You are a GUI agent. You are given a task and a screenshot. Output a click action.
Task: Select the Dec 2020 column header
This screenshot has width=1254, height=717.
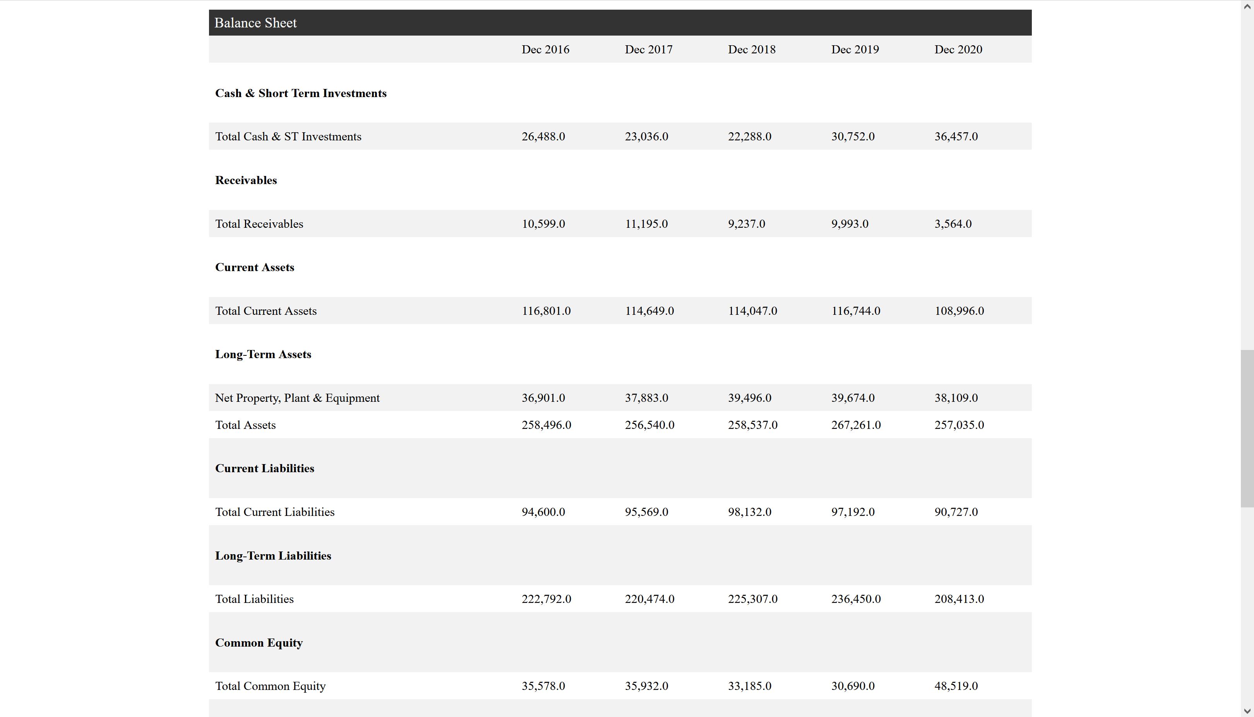click(x=958, y=49)
